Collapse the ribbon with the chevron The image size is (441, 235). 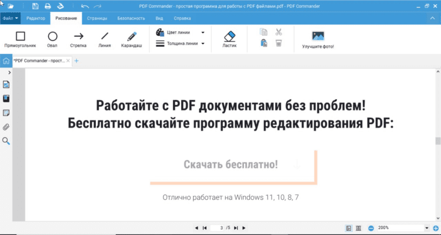click(x=432, y=18)
